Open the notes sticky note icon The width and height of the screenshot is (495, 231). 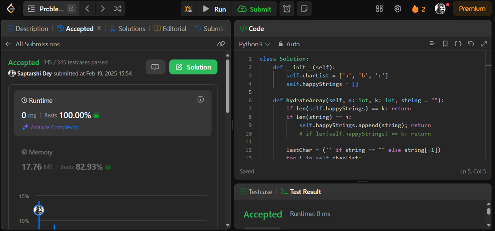coord(304,9)
